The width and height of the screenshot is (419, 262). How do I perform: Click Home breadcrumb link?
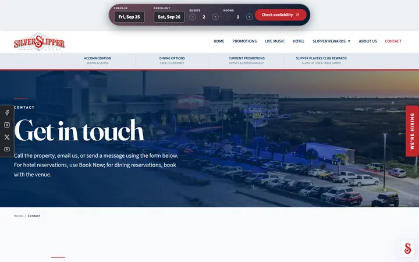[x=19, y=216]
